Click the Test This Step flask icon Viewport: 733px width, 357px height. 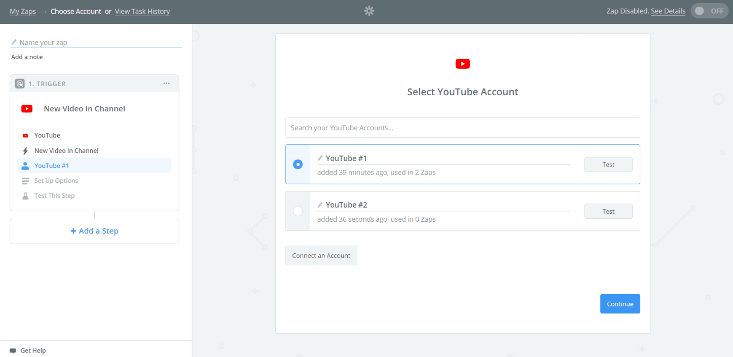coord(25,195)
